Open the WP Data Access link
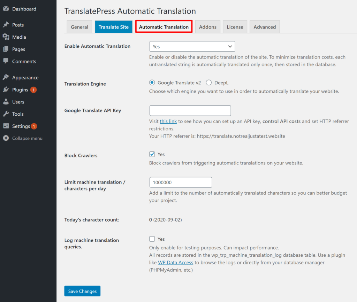This screenshot has width=357, height=302. coord(176,262)
